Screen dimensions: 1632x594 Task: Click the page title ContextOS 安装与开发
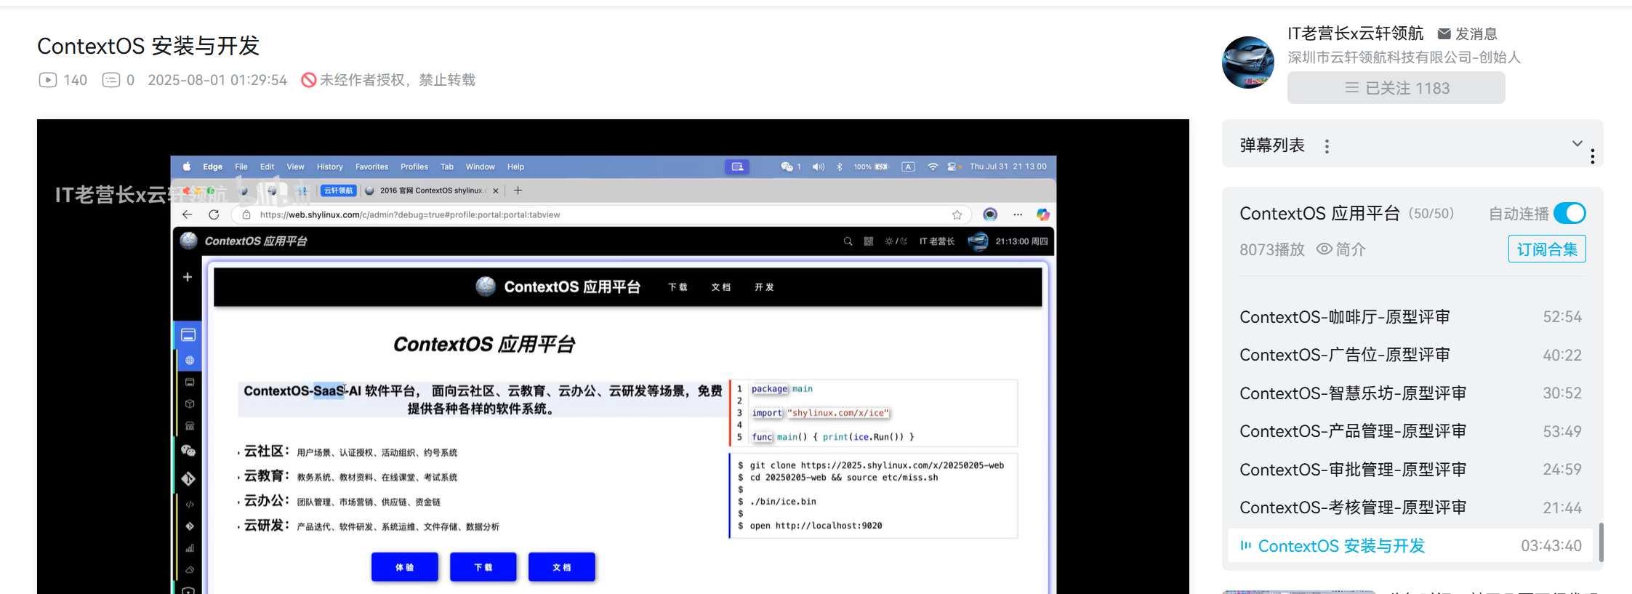tap(148, 46)
